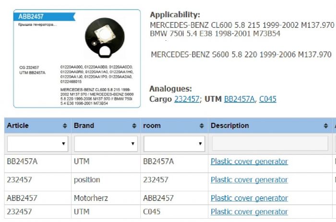Click the room column header
This screenshot has height=222, width=336.
[x=174, y=126]
